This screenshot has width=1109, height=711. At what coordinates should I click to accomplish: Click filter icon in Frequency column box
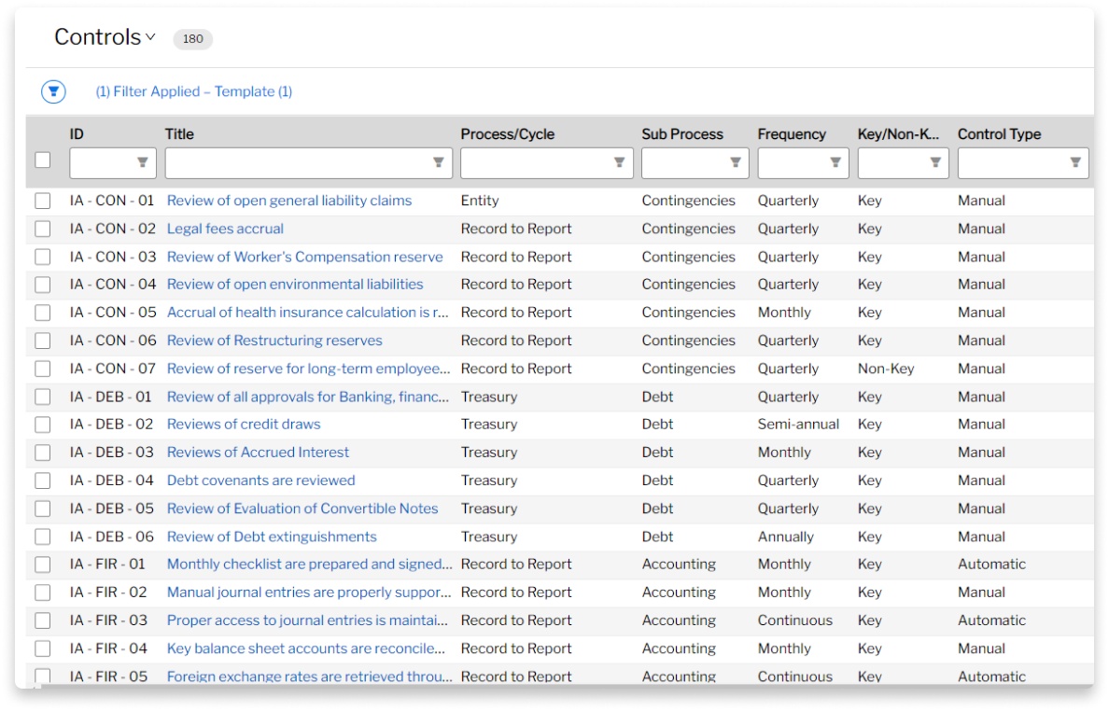835,162
